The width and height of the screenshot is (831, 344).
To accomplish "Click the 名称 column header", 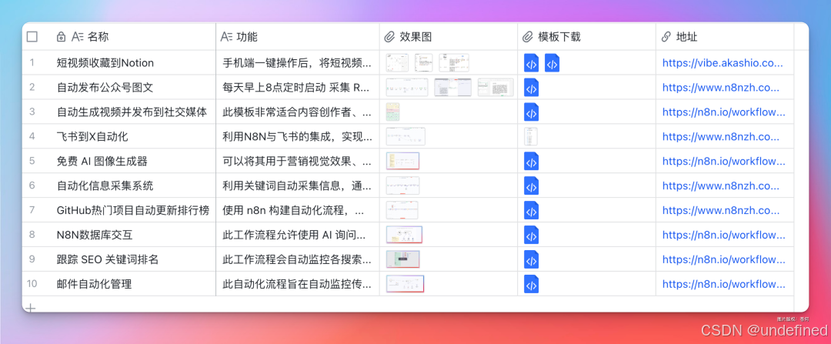I will coord(98,37).
